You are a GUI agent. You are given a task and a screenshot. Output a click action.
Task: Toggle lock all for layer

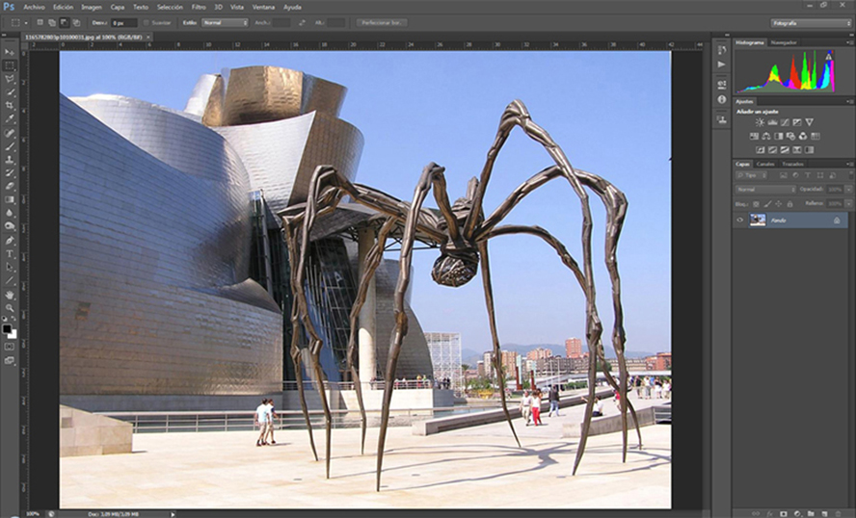click(789, 204)
